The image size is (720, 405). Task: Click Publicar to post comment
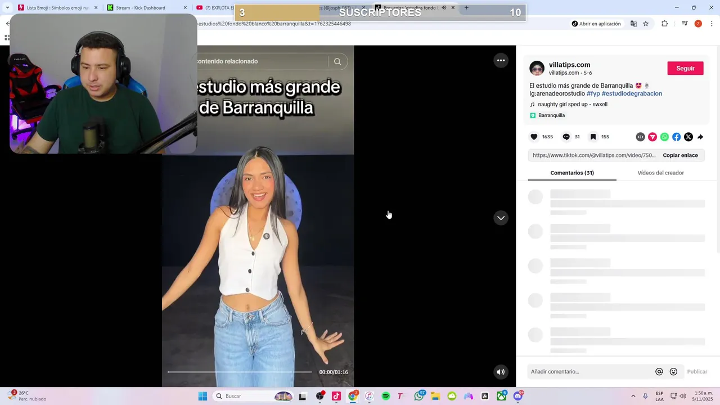click(697, 372)
